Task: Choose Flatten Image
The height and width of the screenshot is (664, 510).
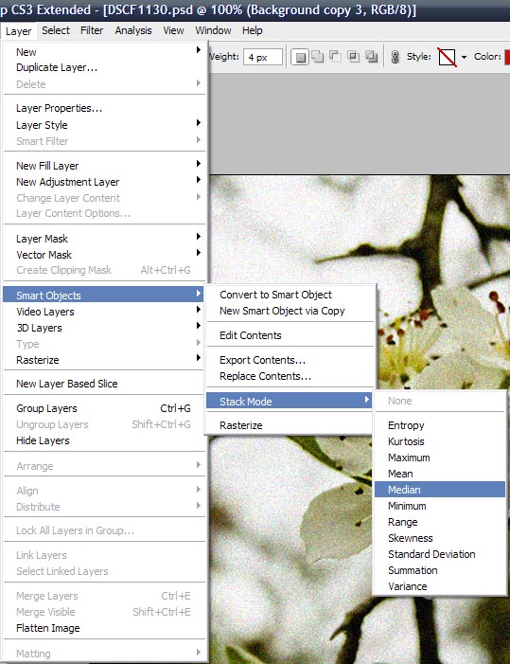Action: pyautogui.click(x=104, y=628)
